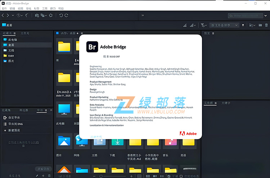Add export preset with bottom plus icon
The width and height of the screenshot is (270, 178).
click(x=43, y=175)
